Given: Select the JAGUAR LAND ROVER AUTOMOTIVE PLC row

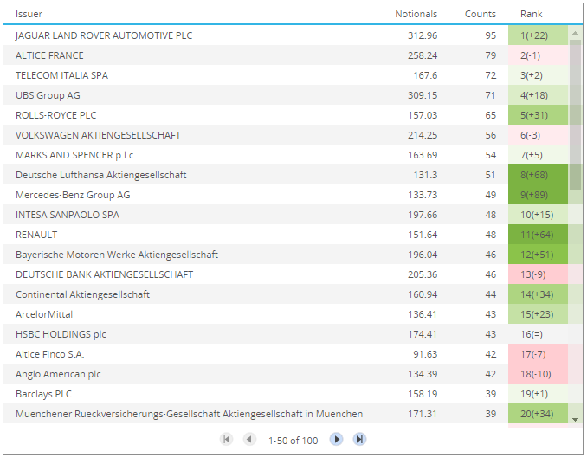Looking at the screenshot, I should [x=286, y=35].
